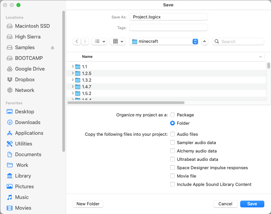Click the Network globe icon

pos(9,90)
